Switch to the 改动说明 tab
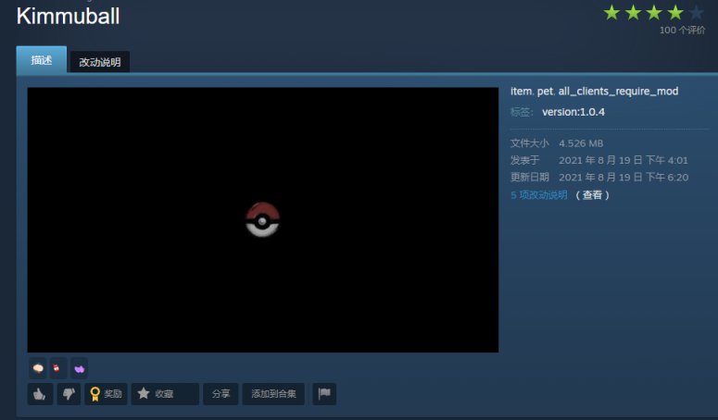 tap(100, 62)
